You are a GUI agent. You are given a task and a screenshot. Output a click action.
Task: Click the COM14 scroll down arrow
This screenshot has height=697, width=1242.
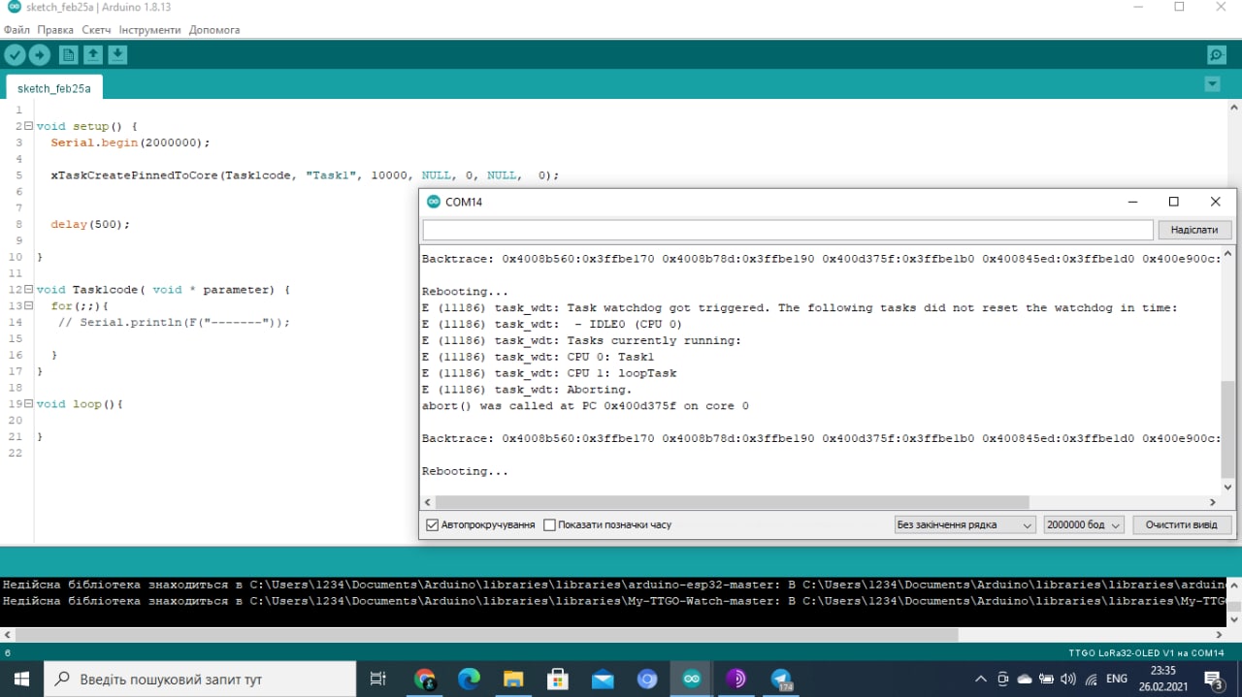tap(1228, 487)
